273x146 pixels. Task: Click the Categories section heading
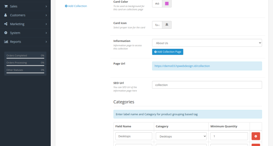click(x=124, y=102)
